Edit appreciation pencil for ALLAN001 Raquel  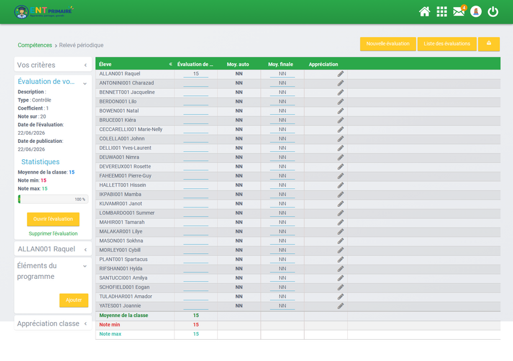coord(340,74)
